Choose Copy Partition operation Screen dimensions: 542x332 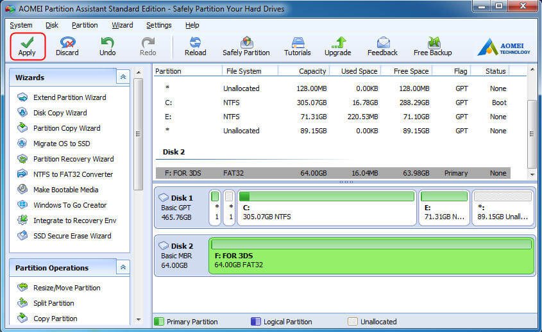coord(47,319)
